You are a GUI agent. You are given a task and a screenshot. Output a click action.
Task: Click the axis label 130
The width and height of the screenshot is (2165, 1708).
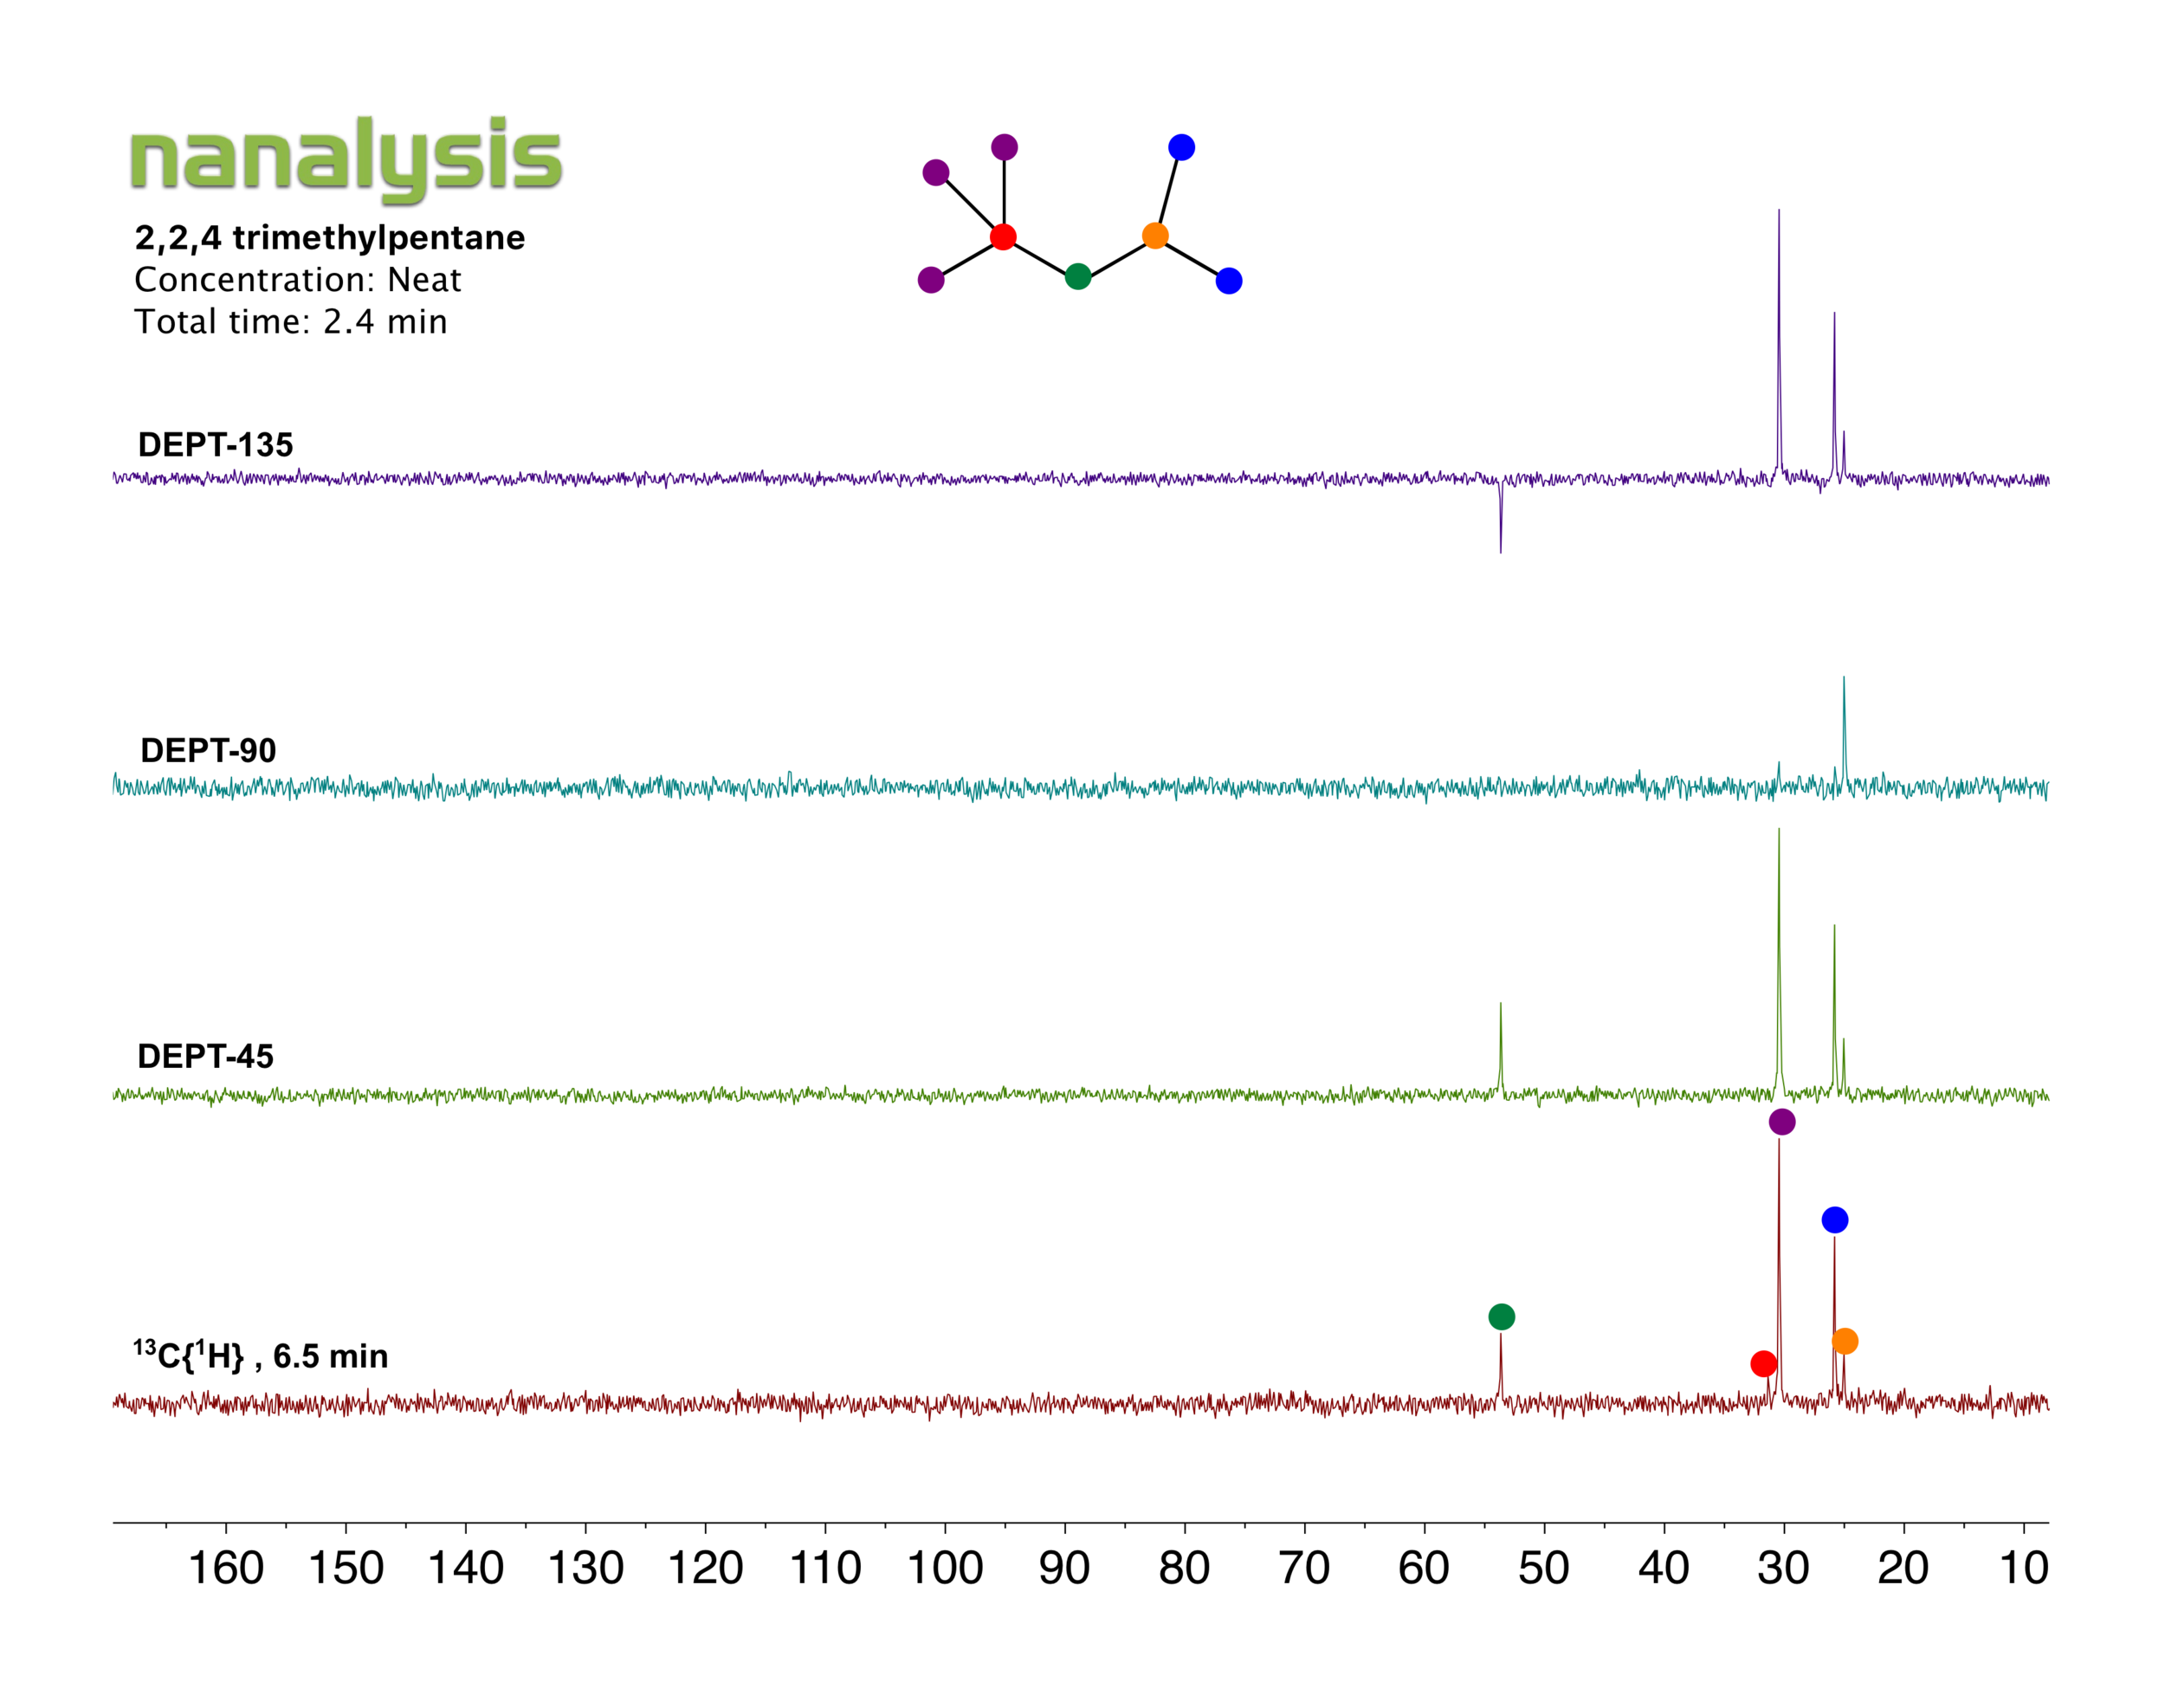point(586,1568)
